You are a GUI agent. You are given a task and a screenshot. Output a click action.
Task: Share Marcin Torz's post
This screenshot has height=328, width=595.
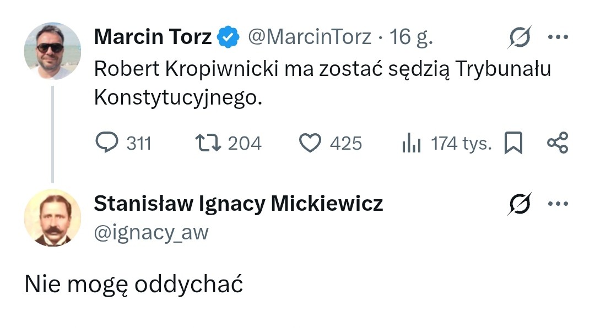click(558, 143)
